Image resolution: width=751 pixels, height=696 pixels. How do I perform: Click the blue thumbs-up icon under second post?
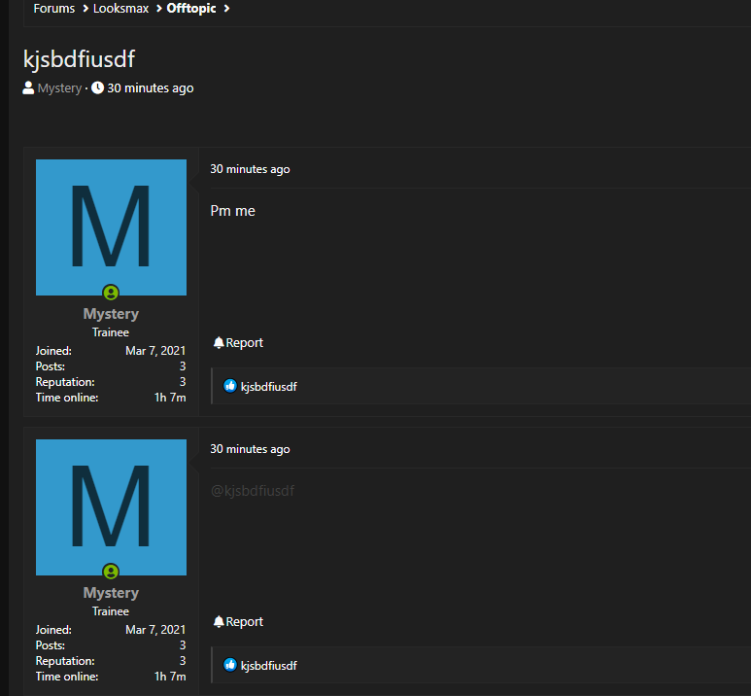click(230, 665)
